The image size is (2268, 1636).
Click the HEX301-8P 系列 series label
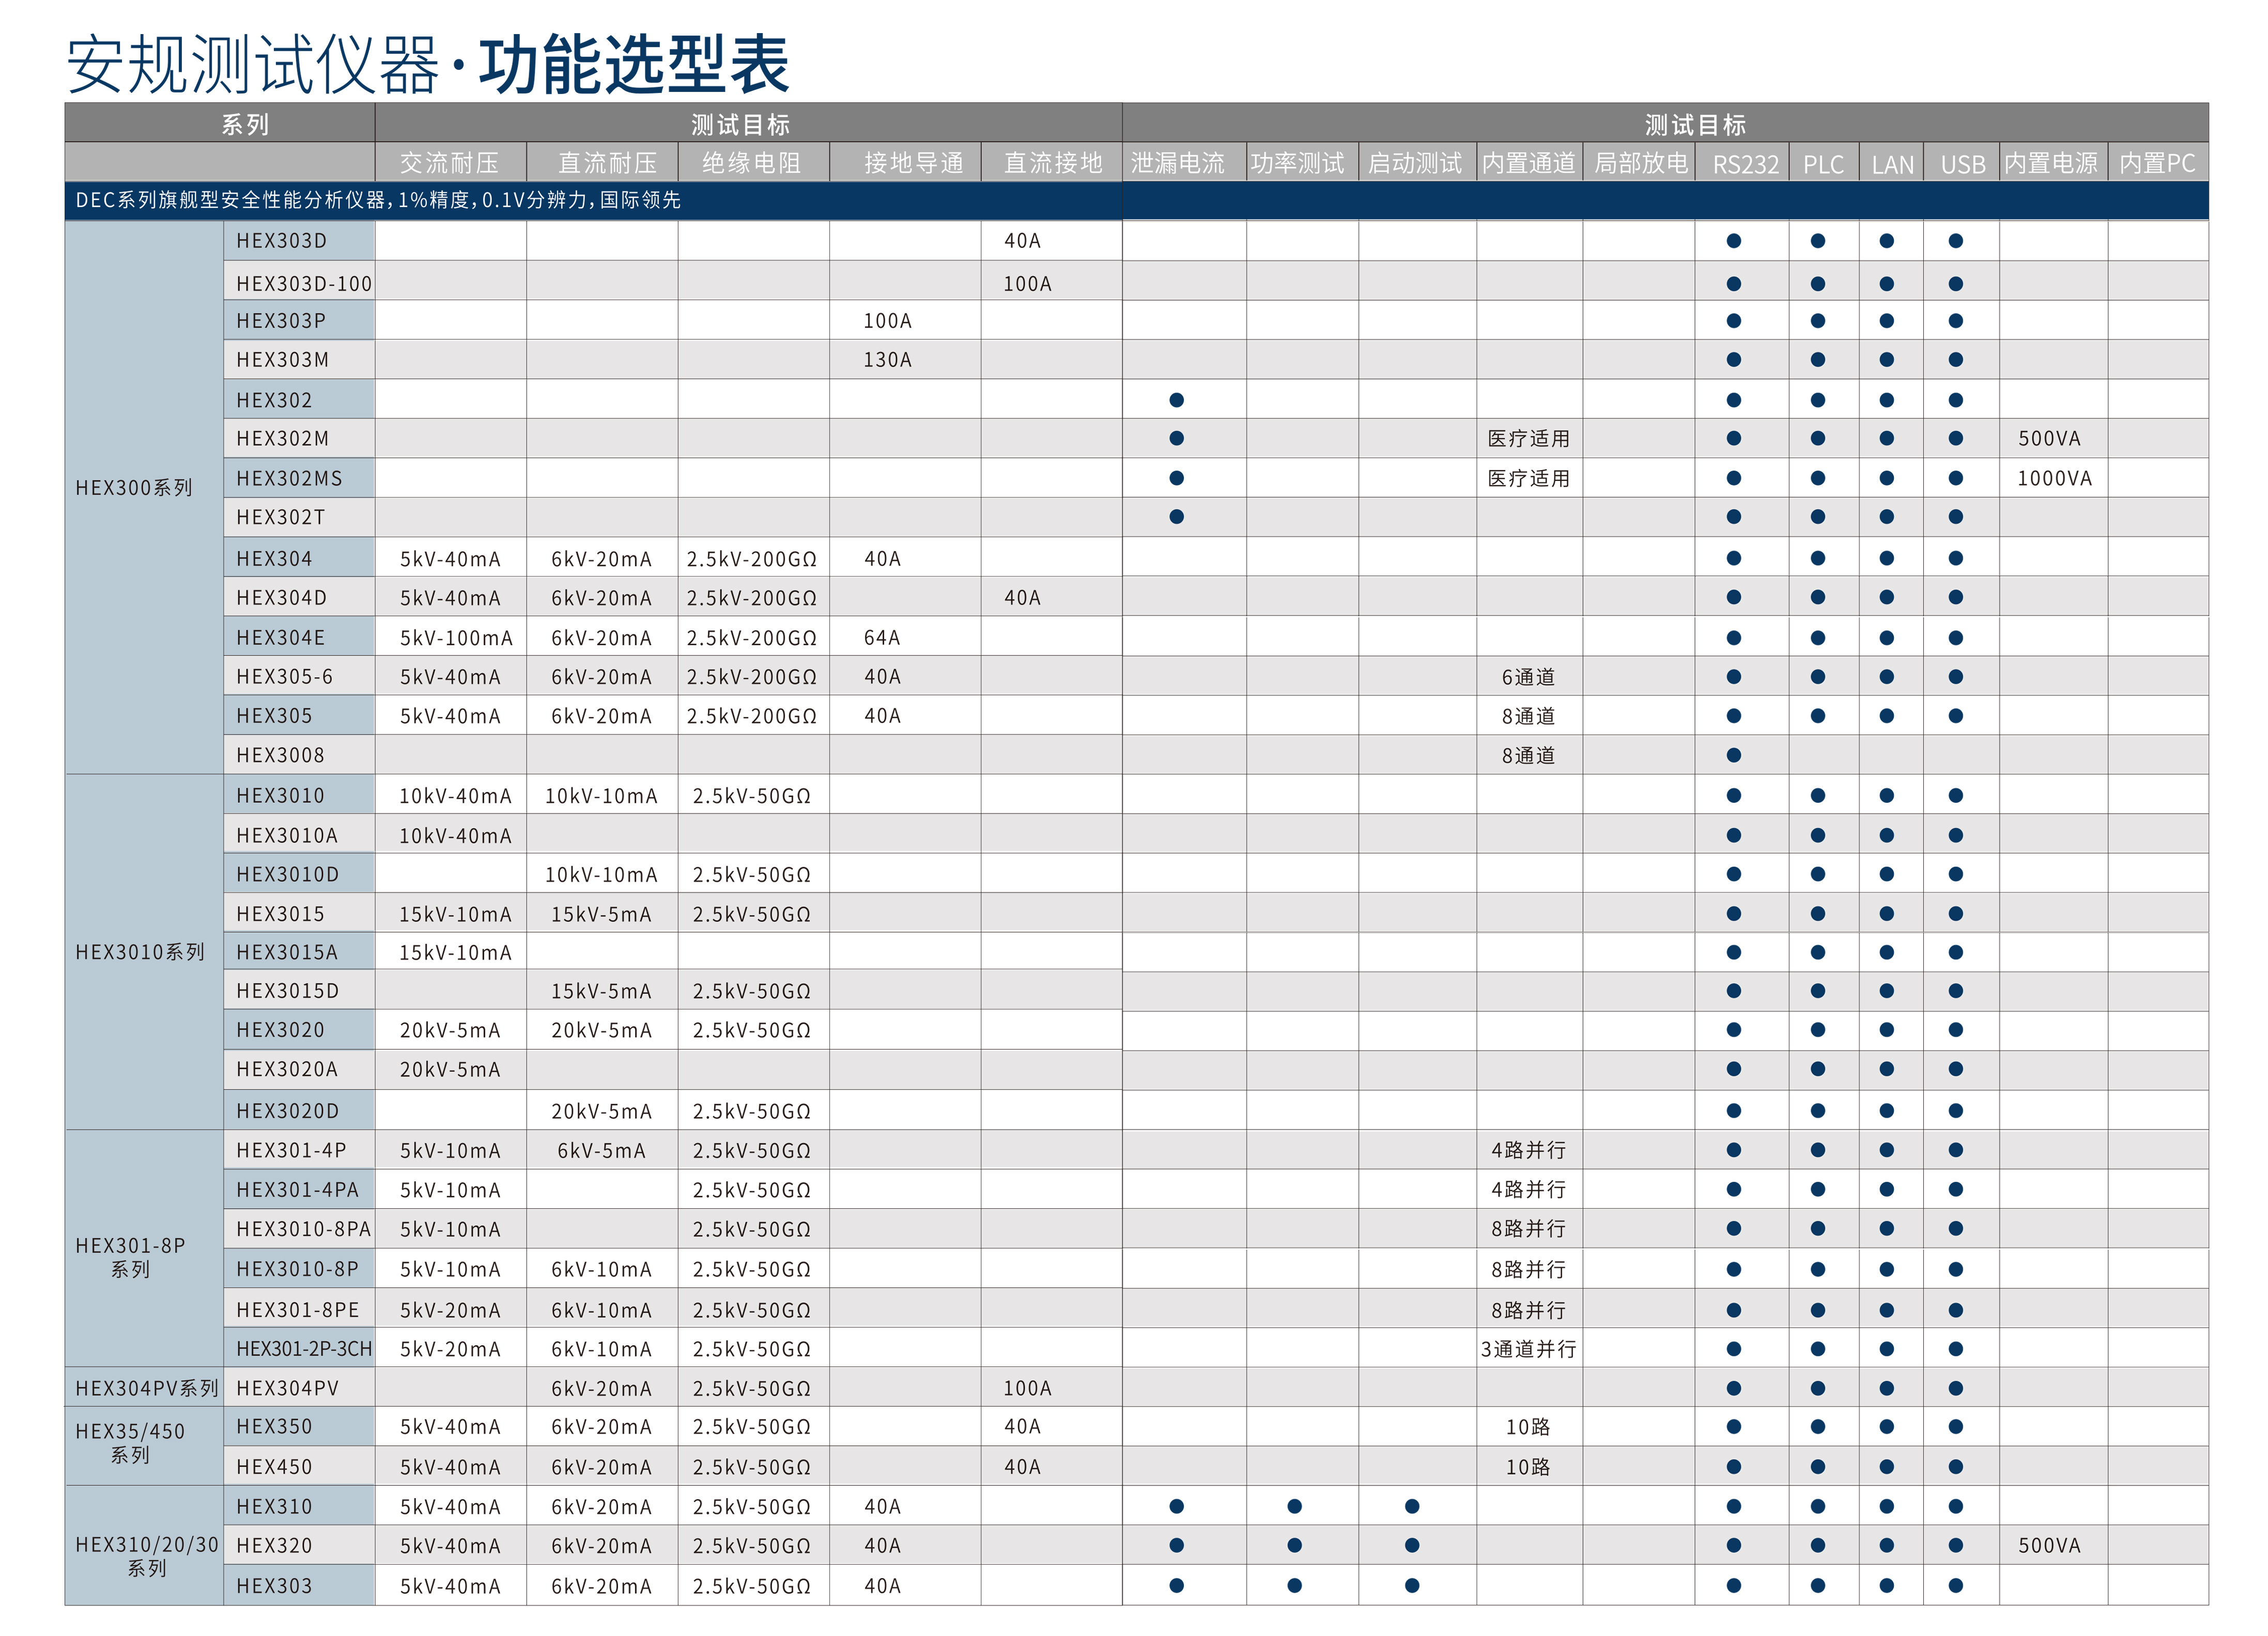tap(130, 1257)
